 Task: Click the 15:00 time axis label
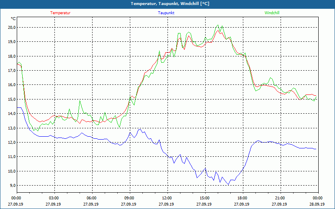click(x=205, y=198)
